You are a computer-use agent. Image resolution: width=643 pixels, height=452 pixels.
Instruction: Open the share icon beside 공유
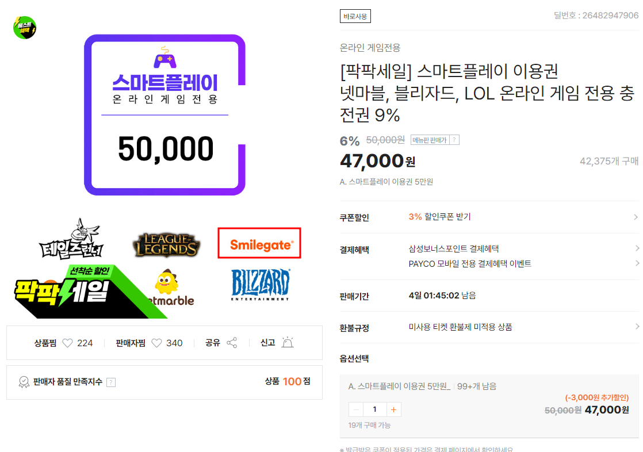[232, 343]
